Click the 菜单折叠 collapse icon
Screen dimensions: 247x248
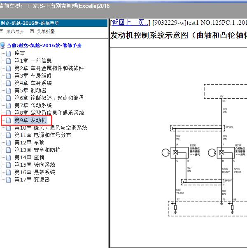[32, 31]
